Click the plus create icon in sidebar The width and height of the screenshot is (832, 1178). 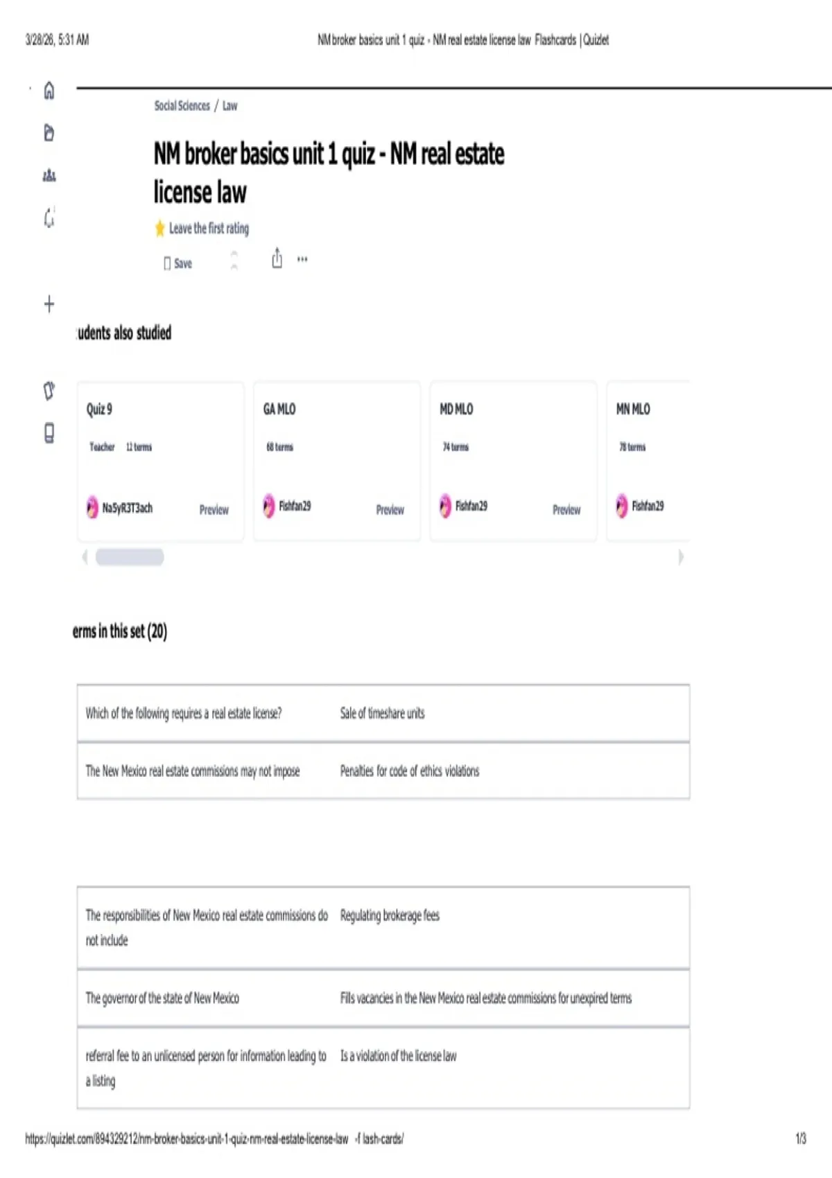(x=49, y=304)
